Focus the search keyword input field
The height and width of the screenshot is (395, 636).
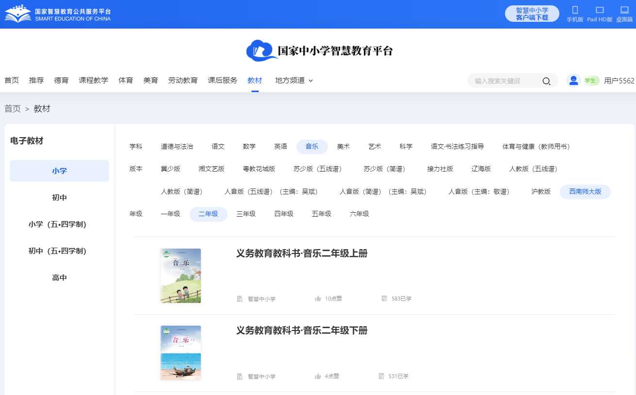[505, 81]
